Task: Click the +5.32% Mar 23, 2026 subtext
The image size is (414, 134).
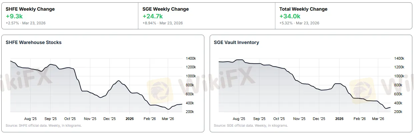Action: pyautogui.click(x=299, y=23)
